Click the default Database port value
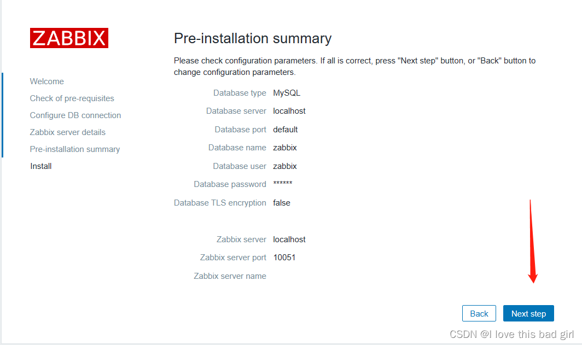Viewport: 582px width, 345px height. click(287, 129)
